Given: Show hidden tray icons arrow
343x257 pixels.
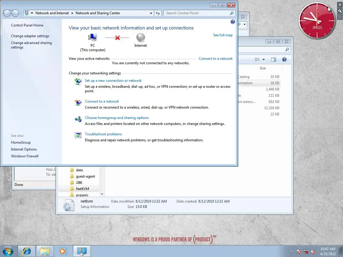Looking at the screenshot, I should coord(291,251).
